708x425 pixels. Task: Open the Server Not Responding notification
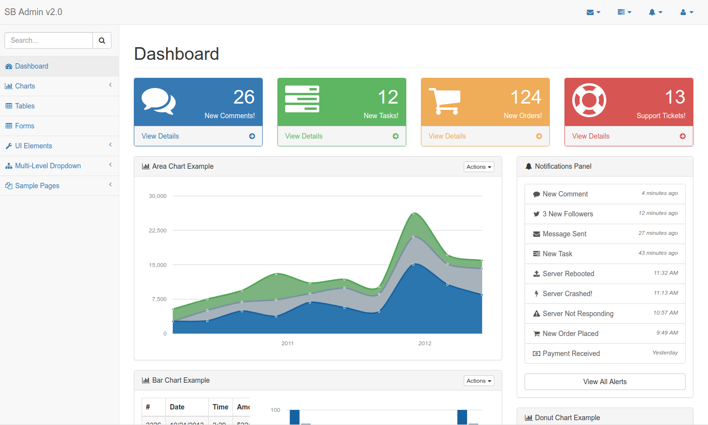click(x=605, y=314)
